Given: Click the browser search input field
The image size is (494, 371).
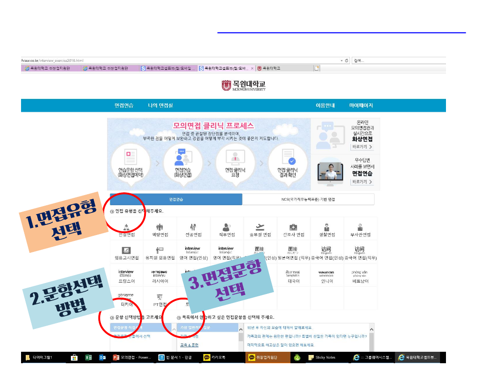Looking at the screenshot, I should pos(398,60).
